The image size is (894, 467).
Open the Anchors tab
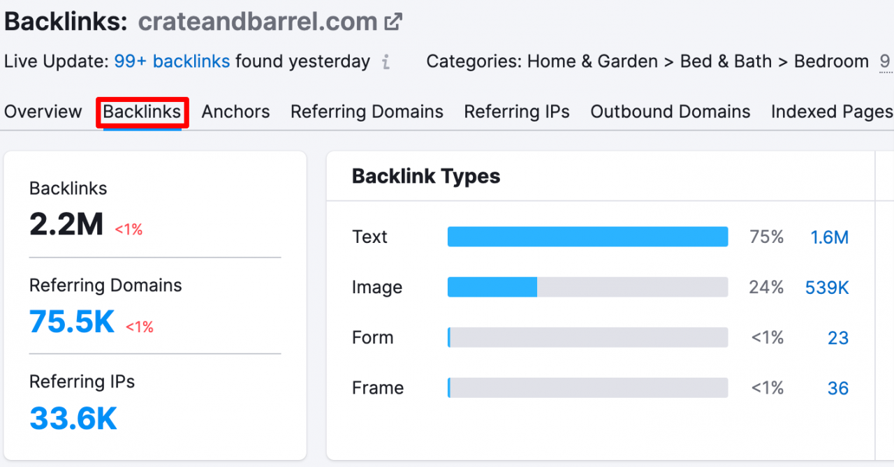(236, 112)
